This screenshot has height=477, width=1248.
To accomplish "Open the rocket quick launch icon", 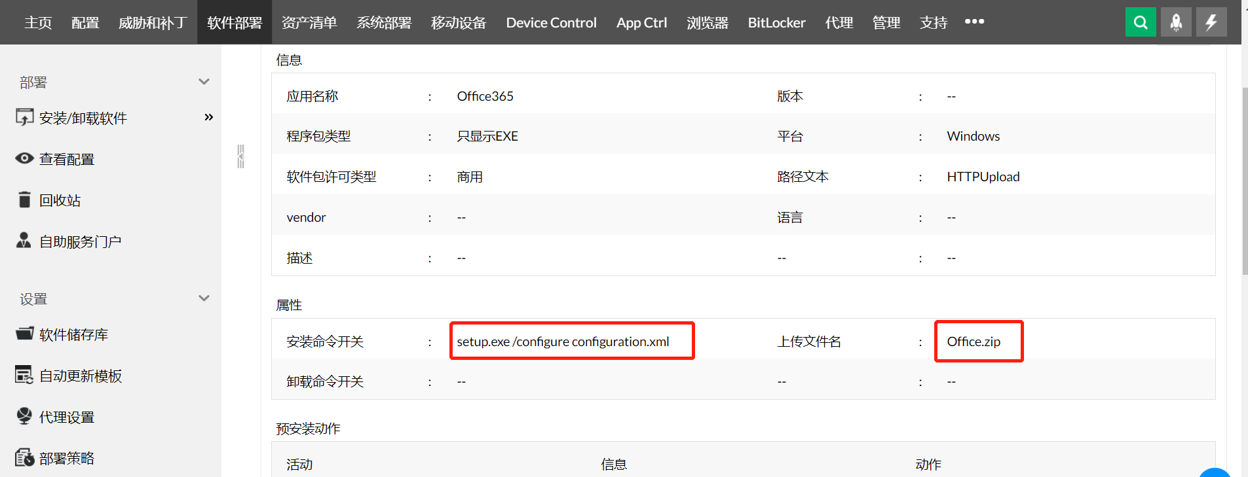I will 1176,22.
